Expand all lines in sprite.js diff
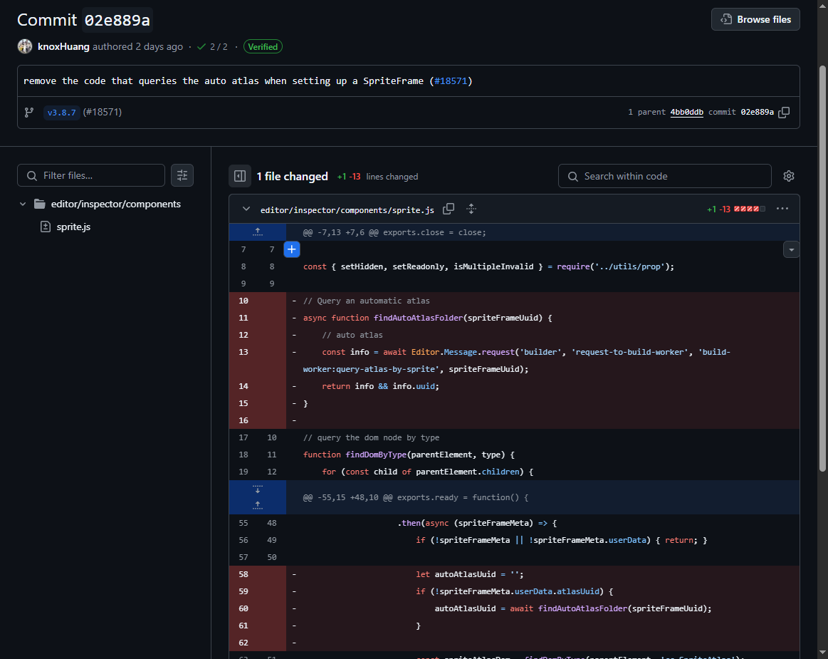This screenshot has width=828, height=659. click(x=471, y=209)
